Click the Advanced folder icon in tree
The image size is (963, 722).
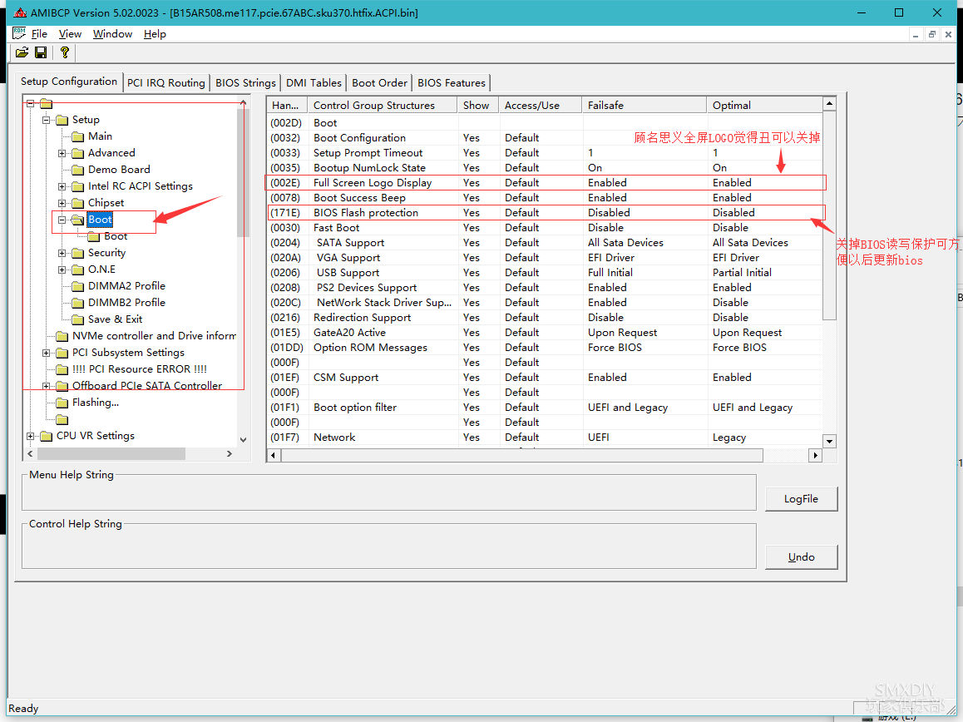[78, 153]
